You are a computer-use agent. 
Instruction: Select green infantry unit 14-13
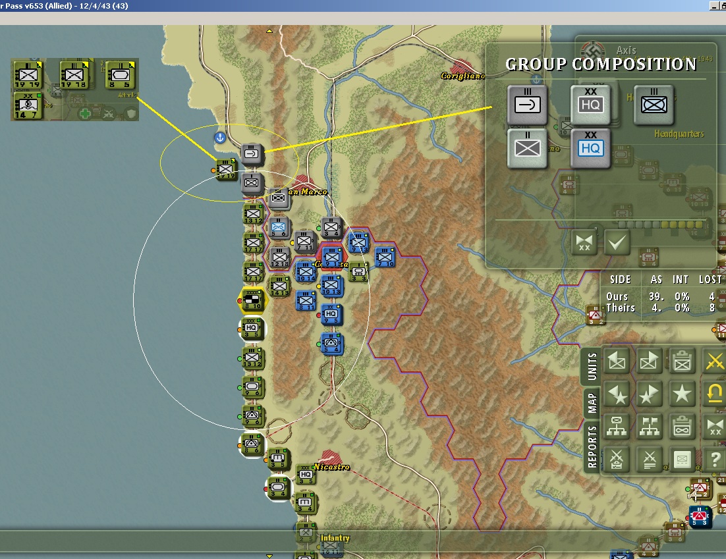click(x=279, y=286)
